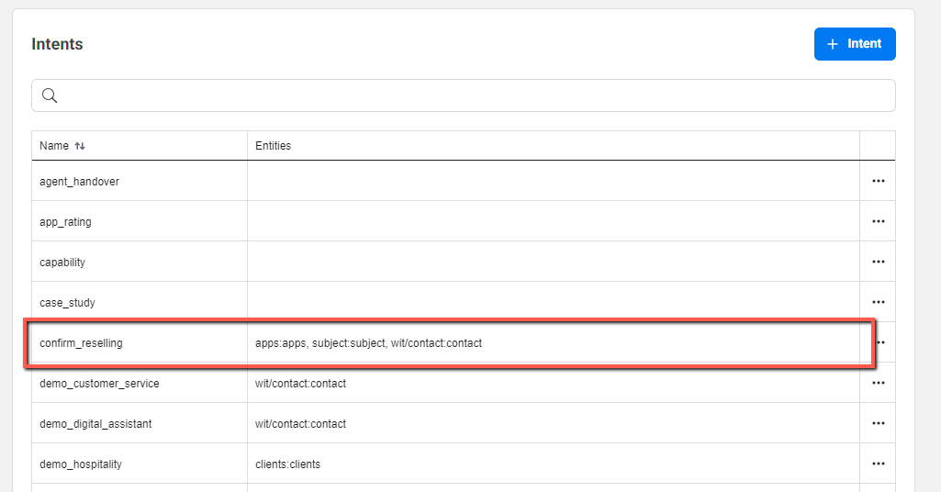Open options menu for demo_digital_assistant

click(878, 423)
